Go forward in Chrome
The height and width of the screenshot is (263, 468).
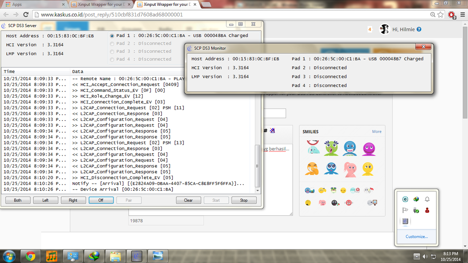(x=16, y=15)
